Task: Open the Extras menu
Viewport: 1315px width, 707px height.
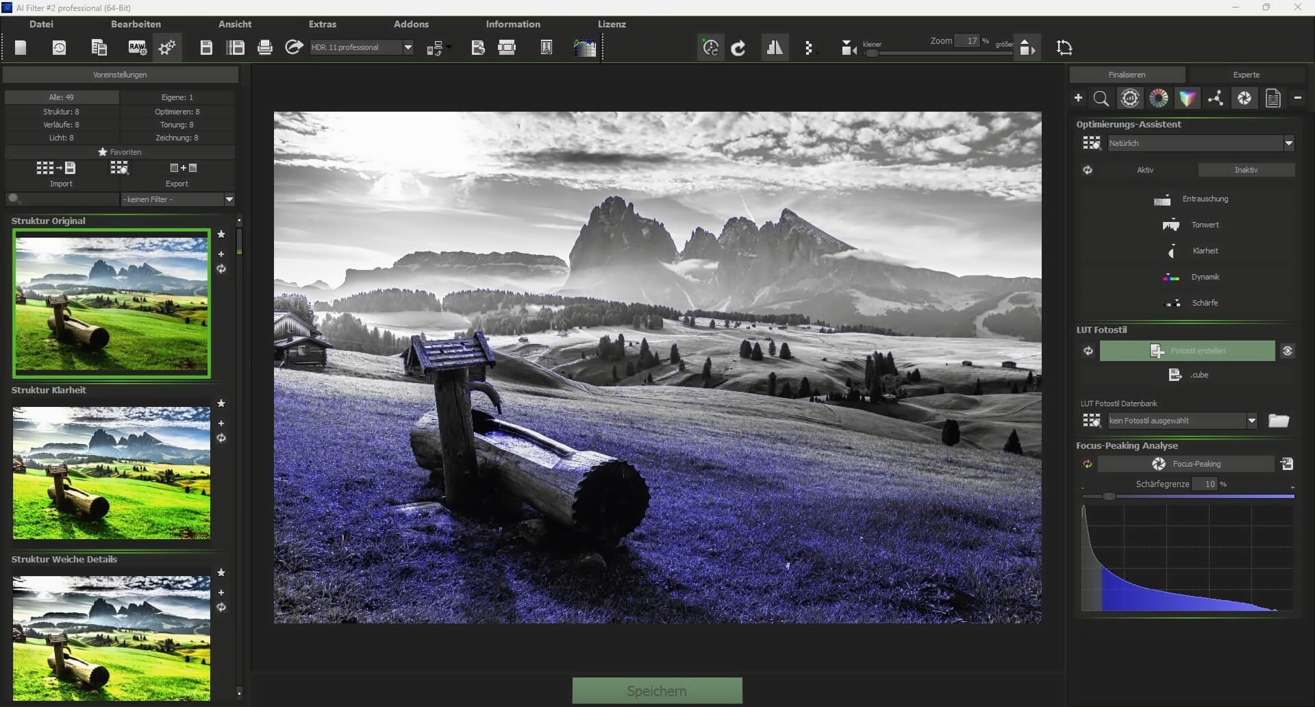Action: coord(323,24)
